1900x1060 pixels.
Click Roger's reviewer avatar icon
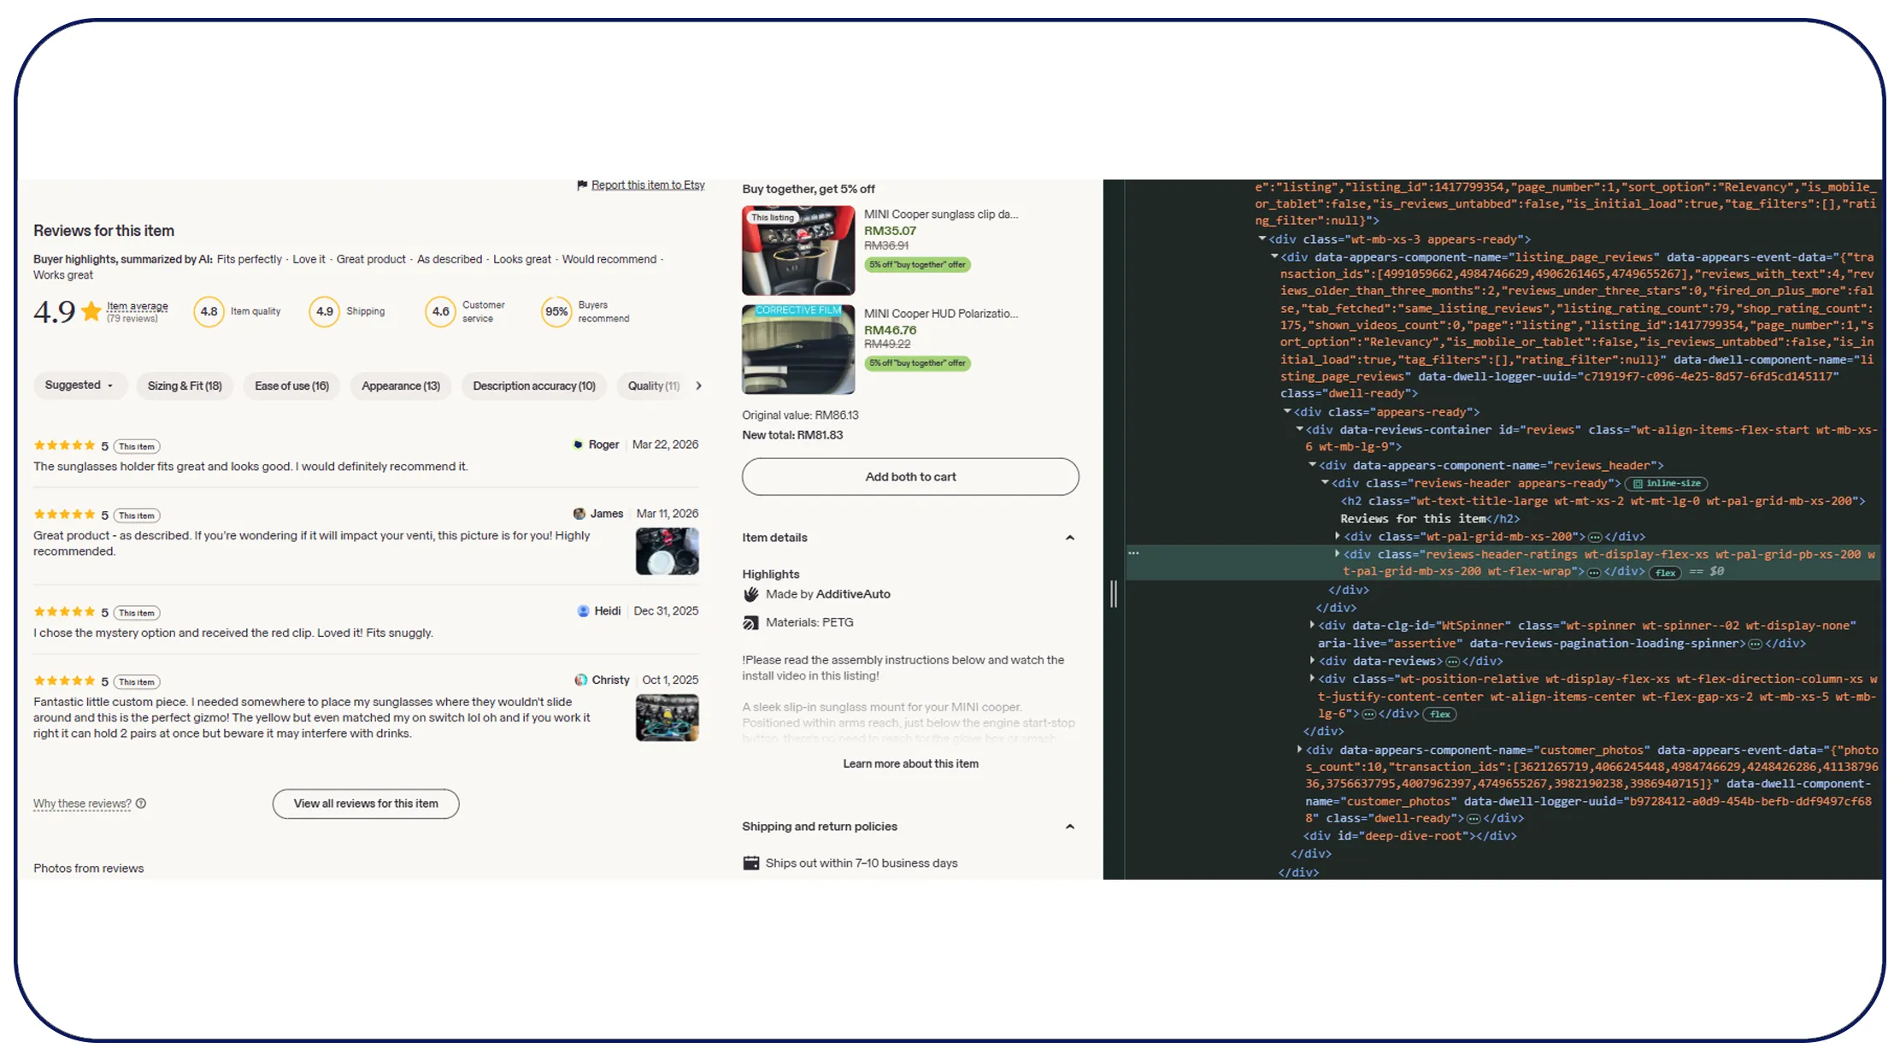click(x=578, y=445)
